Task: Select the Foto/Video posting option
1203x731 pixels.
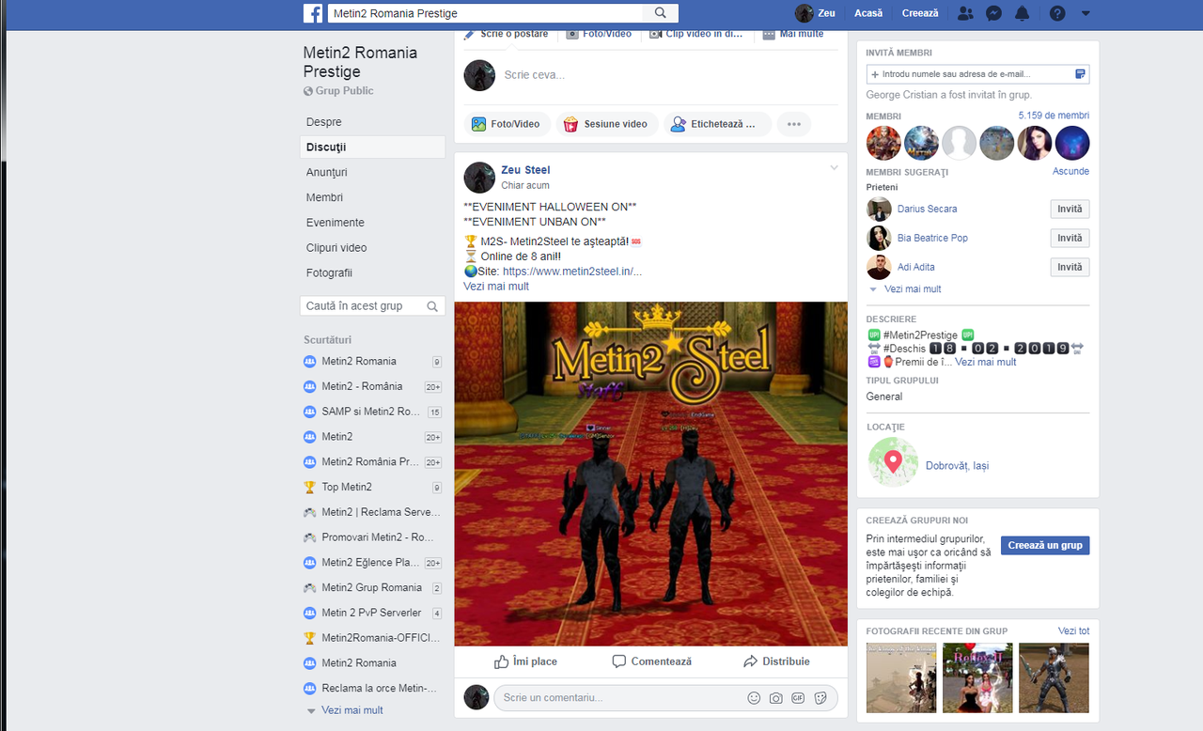Action: [506, 123]
